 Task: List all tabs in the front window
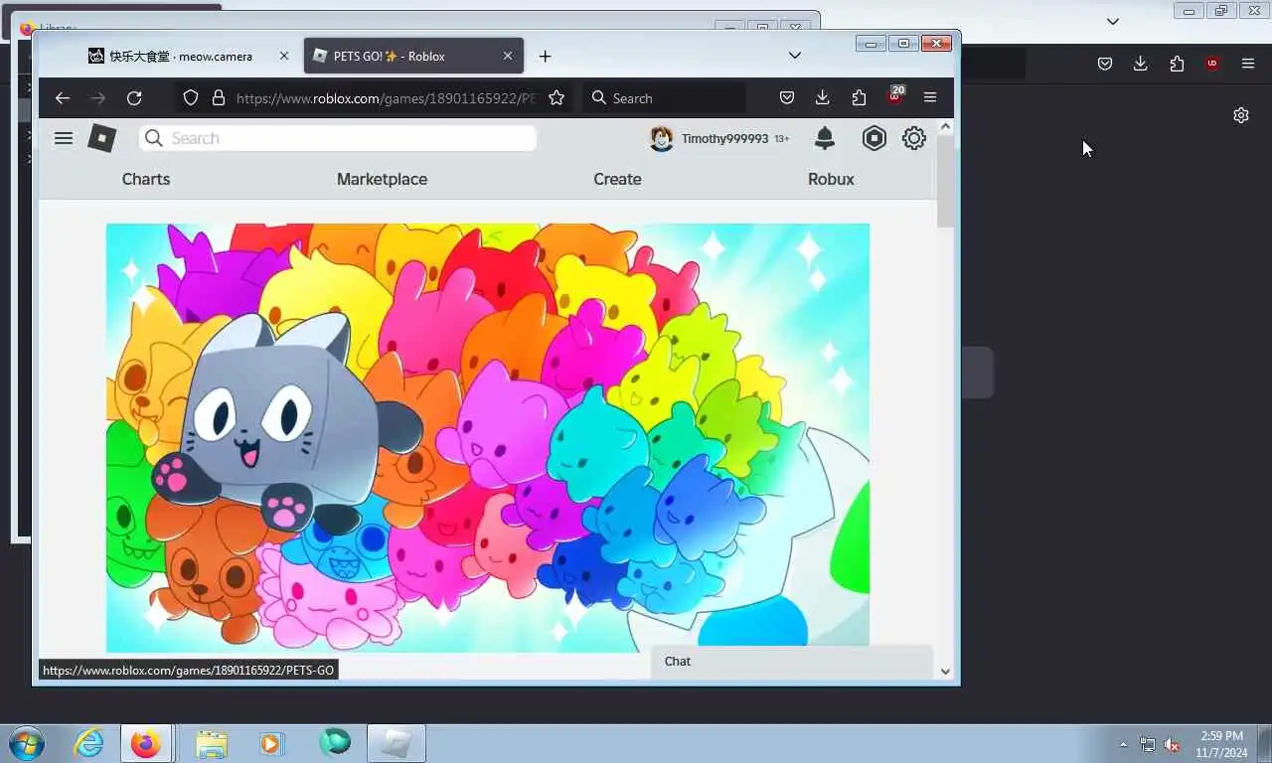pos(795,56)
